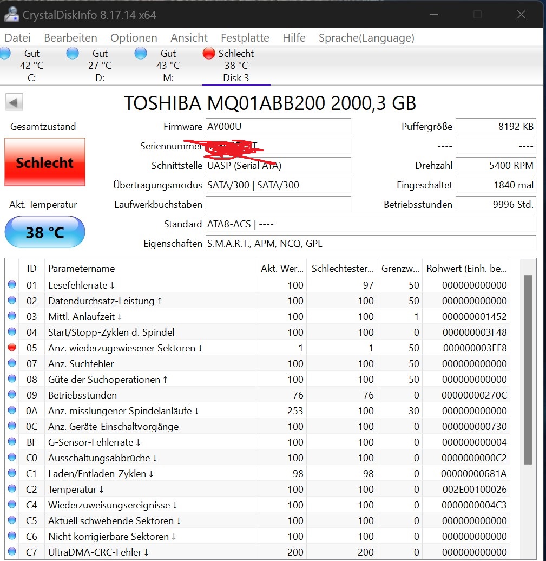Click the Standard field ATA8-ACS
The image size is (546, 561).
(371, 224)
